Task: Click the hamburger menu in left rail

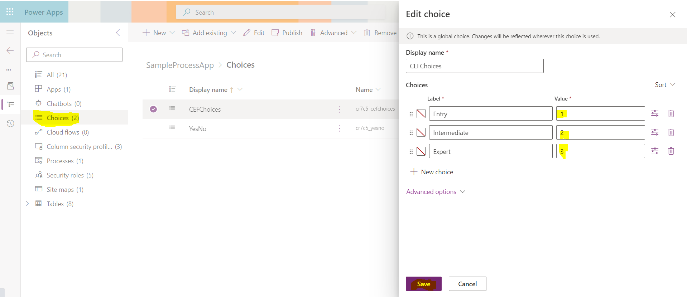Action: coord(10,32)
